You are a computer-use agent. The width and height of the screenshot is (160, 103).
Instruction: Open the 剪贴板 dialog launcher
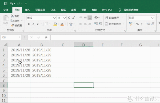coord(23,30)
